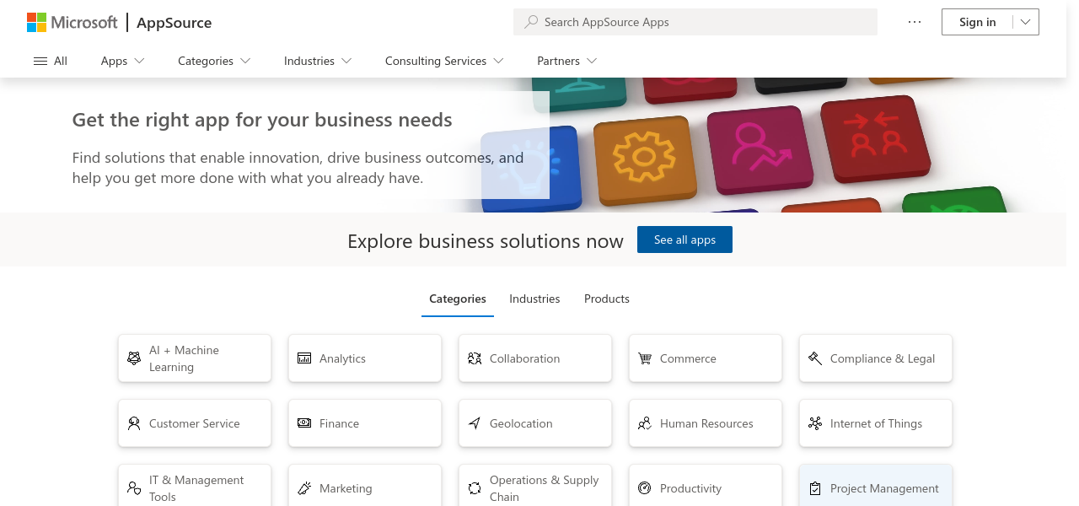The image size is (1079, 506).
Task: Click the Search AppSource Apps field
Action: tap(695, 22)
